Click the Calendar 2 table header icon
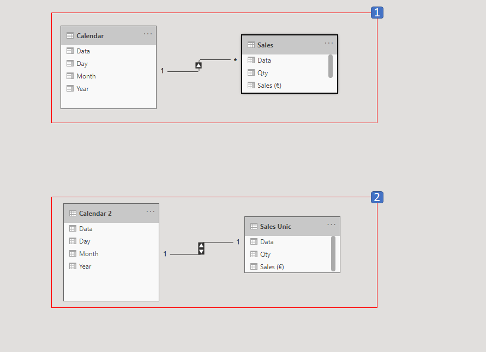The width and height of the screenshot is (486, 352). coord(73,213)
